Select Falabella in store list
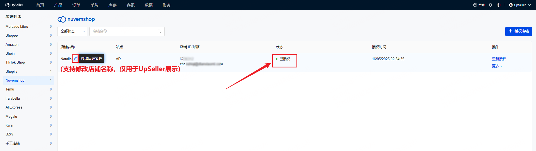Image resolution: width=536 pixels, height=151 pixels. [28, 98]
